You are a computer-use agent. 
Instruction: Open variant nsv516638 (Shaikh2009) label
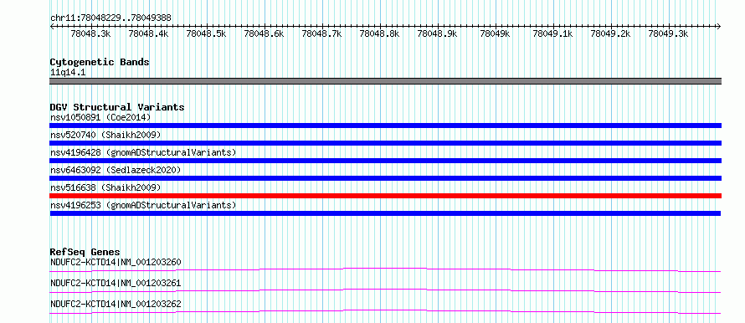(x=105, y=187)
